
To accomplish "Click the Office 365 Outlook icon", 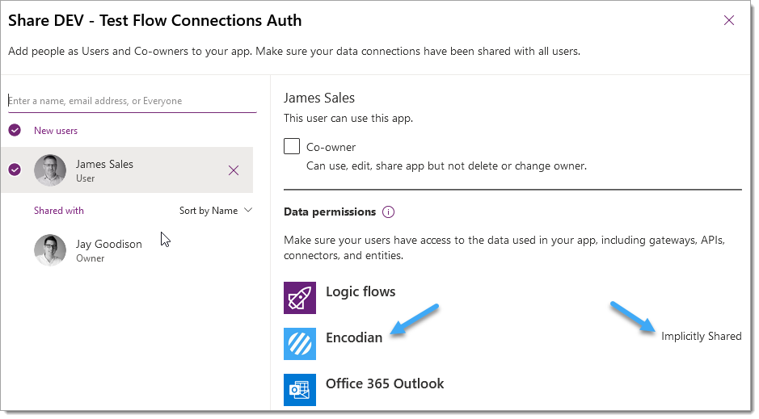I will tap(300, 389).
